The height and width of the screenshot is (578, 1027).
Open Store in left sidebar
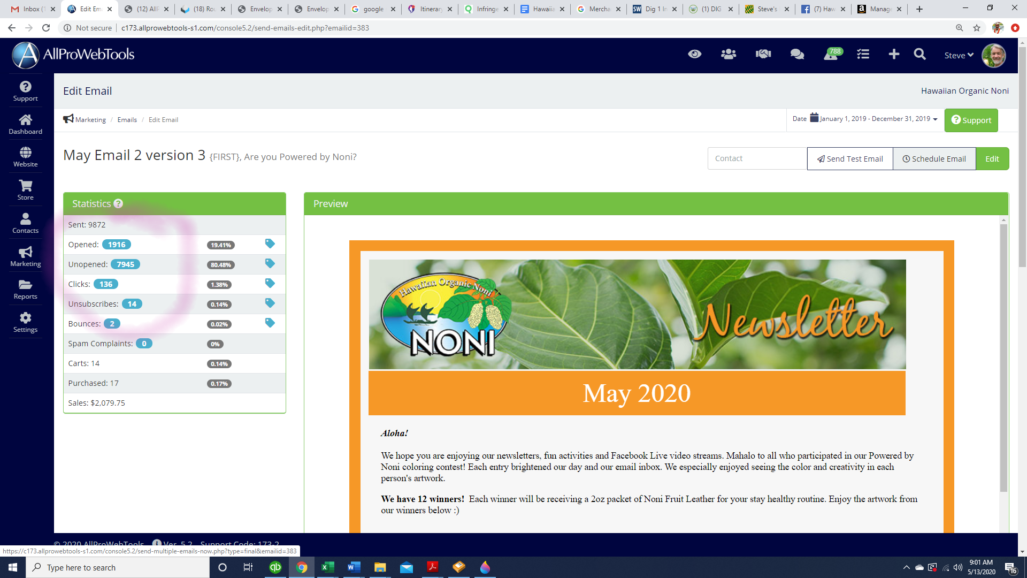25,190
